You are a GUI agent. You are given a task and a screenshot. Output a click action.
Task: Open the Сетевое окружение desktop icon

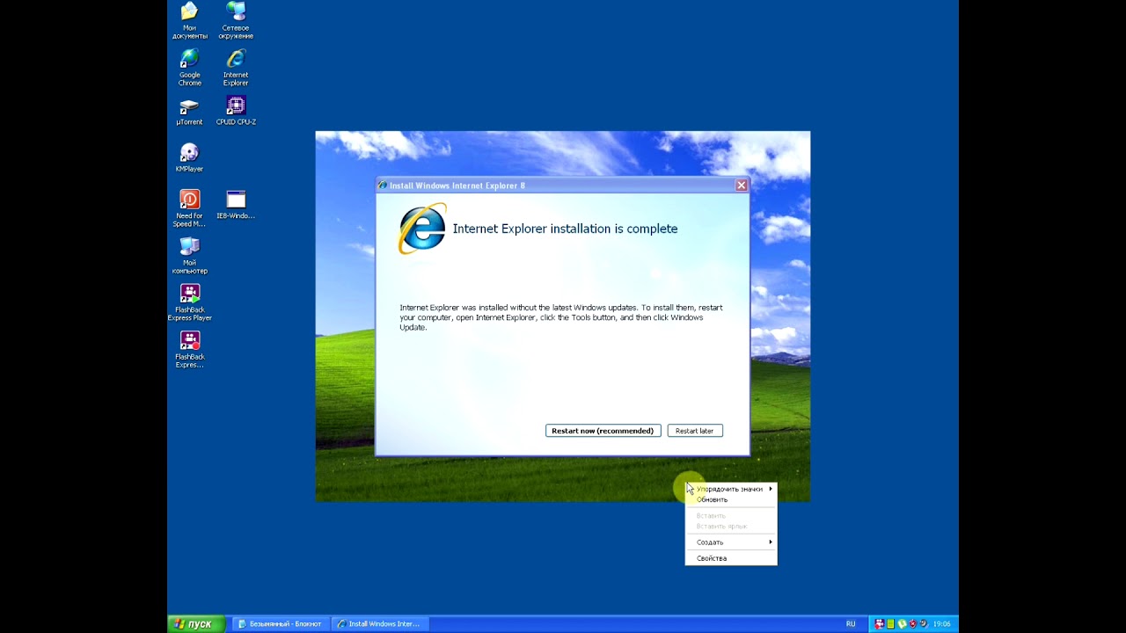(x=236, y=20)
